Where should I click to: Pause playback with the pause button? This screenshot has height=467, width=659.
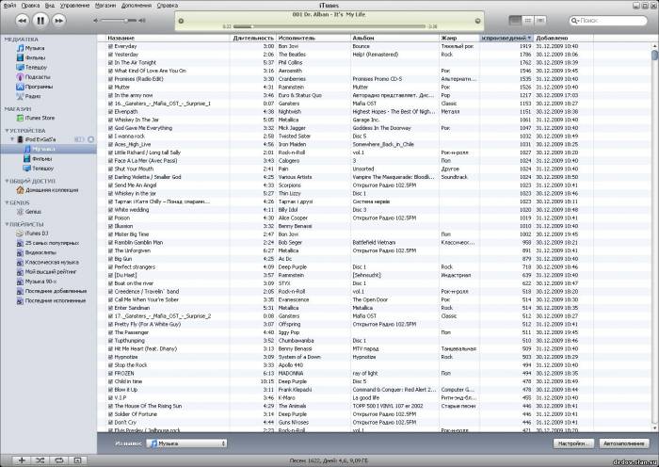(40, 19)
